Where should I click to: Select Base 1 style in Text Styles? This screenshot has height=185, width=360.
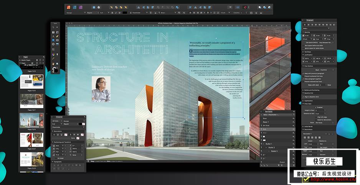266,122
